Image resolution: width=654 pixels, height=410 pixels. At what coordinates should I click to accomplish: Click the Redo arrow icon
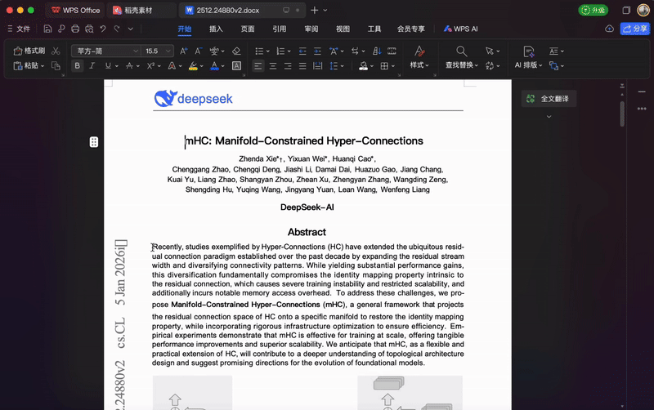tap(117, 29)
